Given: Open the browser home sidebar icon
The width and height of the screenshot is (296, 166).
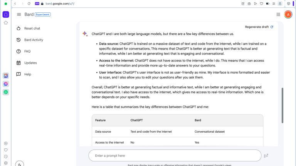Looking at the screenshot, I should pos(6,15).
